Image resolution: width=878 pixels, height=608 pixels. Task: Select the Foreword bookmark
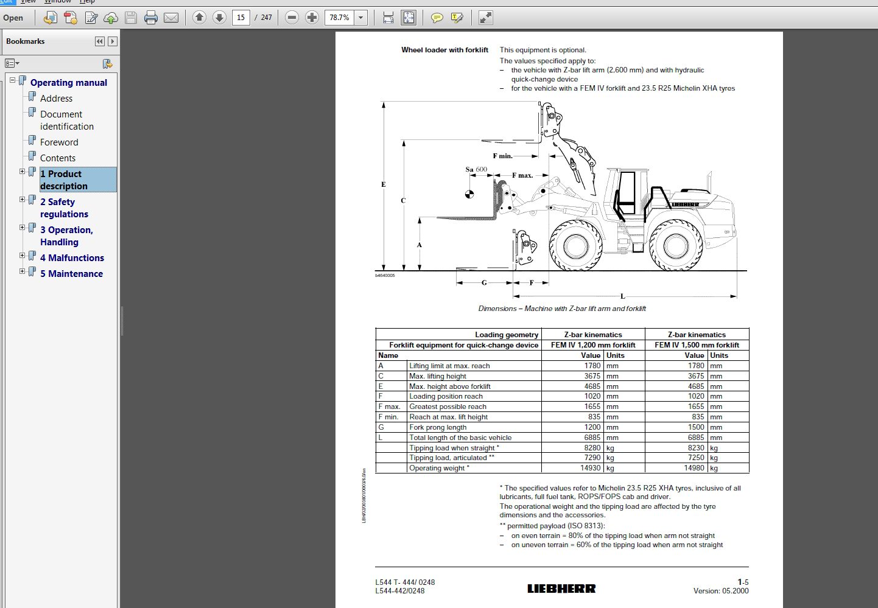coord(59,142)
